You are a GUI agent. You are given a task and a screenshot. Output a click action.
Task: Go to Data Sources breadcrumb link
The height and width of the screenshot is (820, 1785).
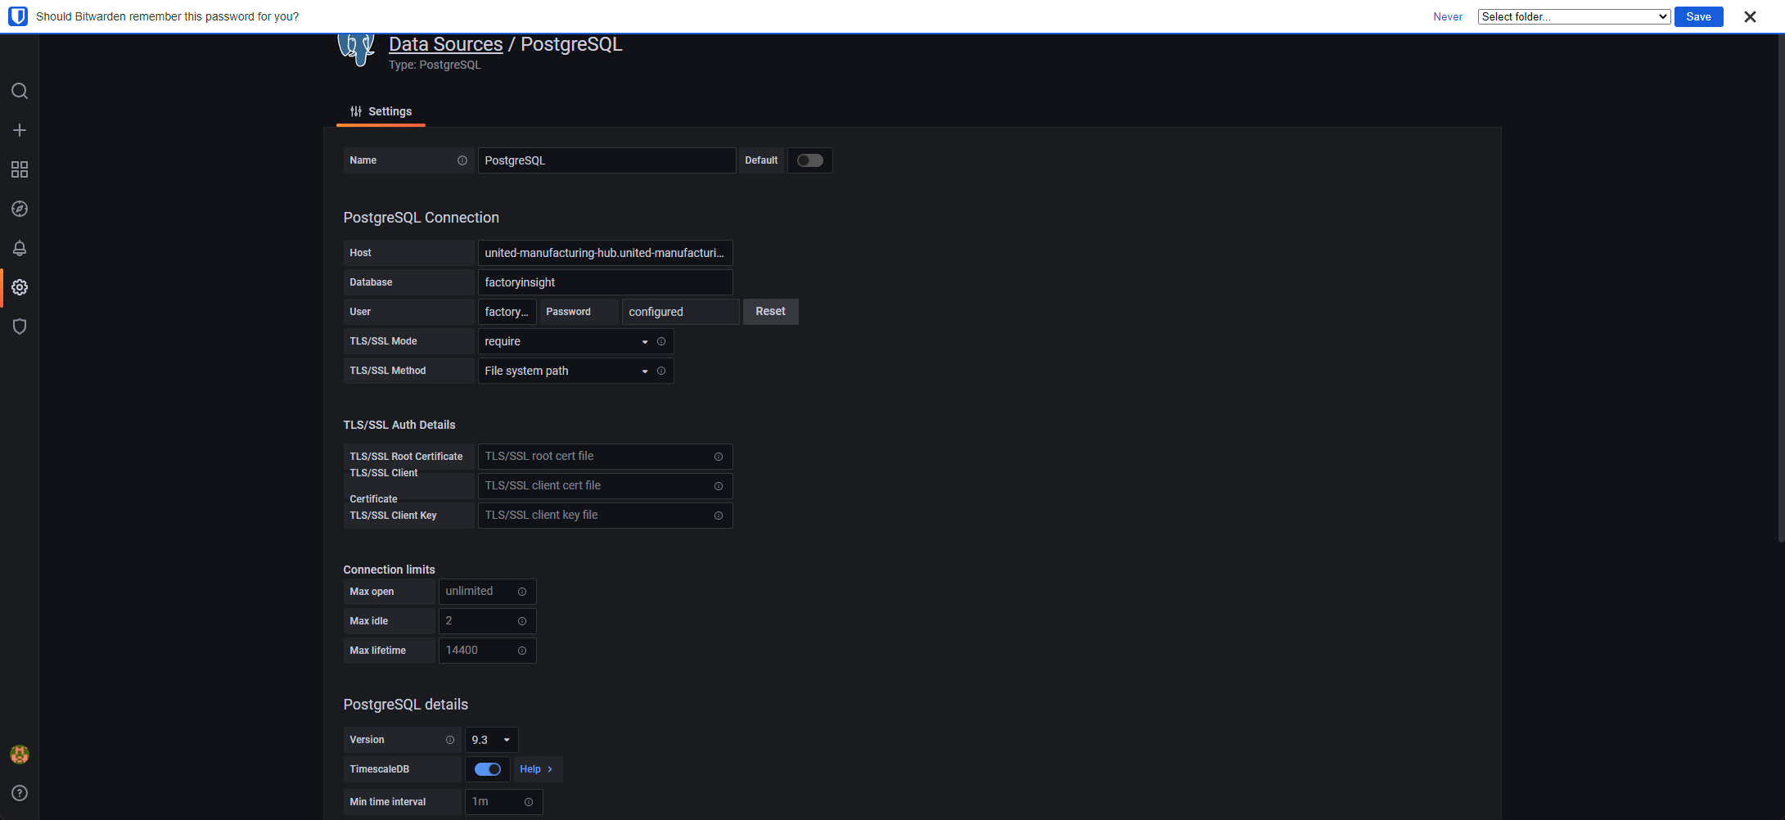(445, 44)
